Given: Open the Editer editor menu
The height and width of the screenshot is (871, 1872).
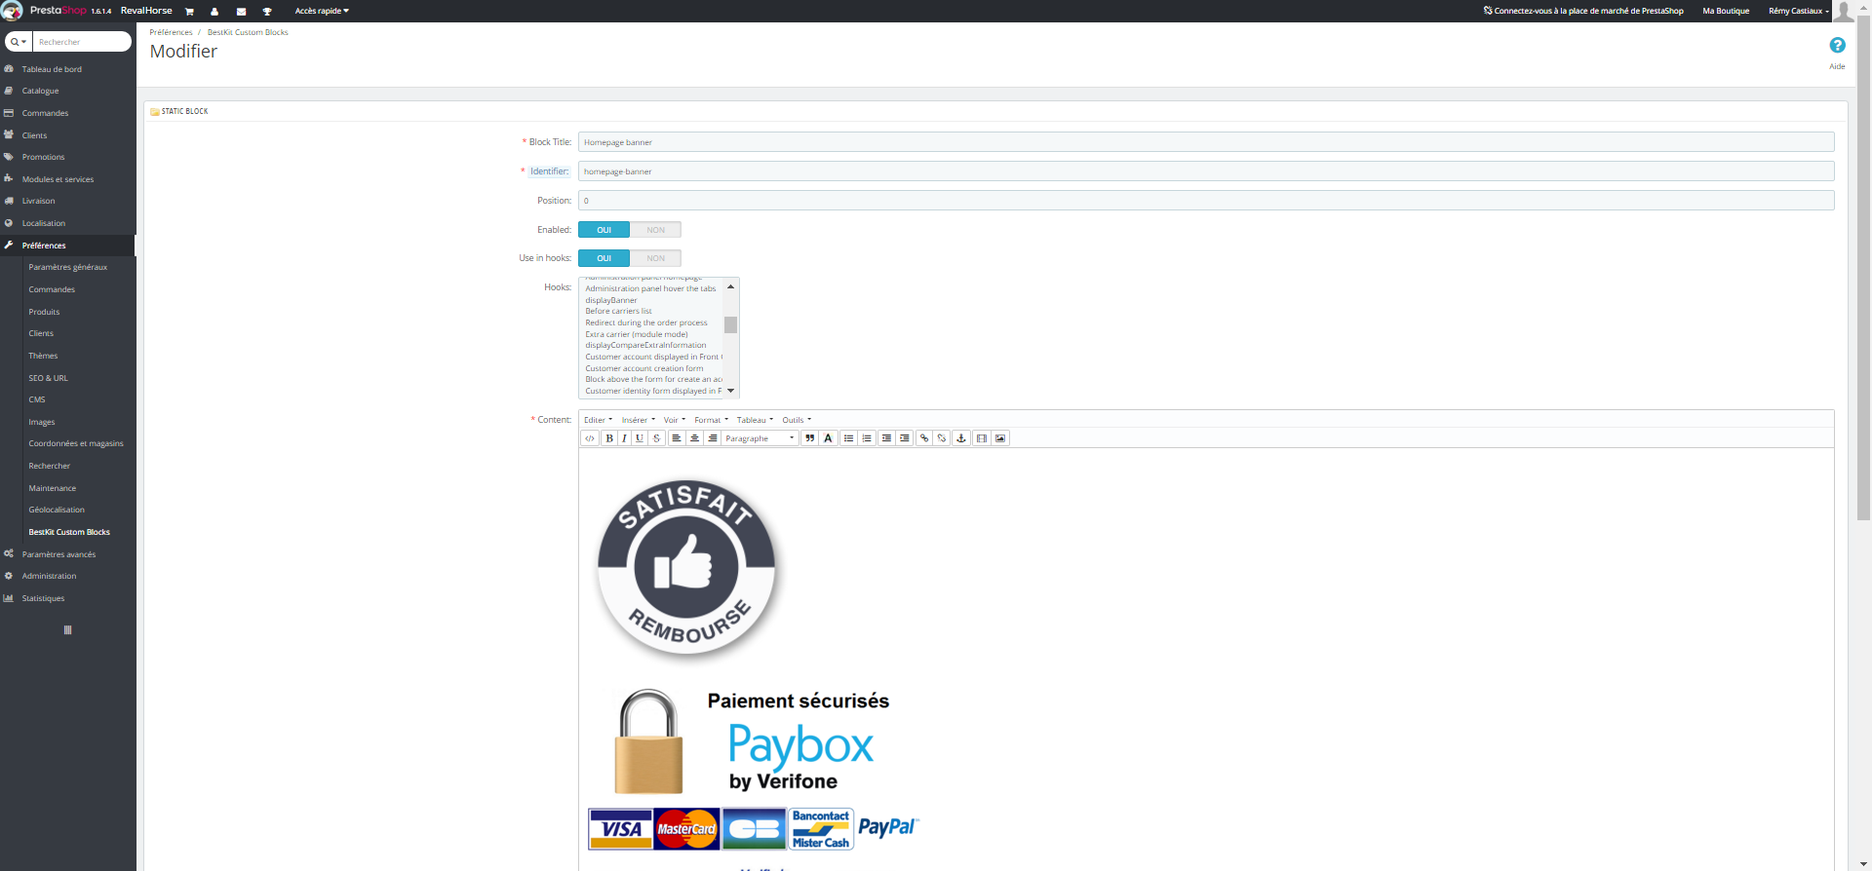Looking at the screenshot, I should pyautogui.click(x=599, y=420).
